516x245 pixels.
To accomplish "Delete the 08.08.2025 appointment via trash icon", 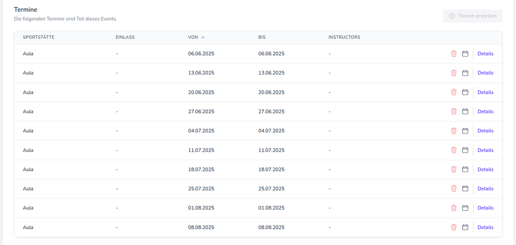I will tap(454, 227).
